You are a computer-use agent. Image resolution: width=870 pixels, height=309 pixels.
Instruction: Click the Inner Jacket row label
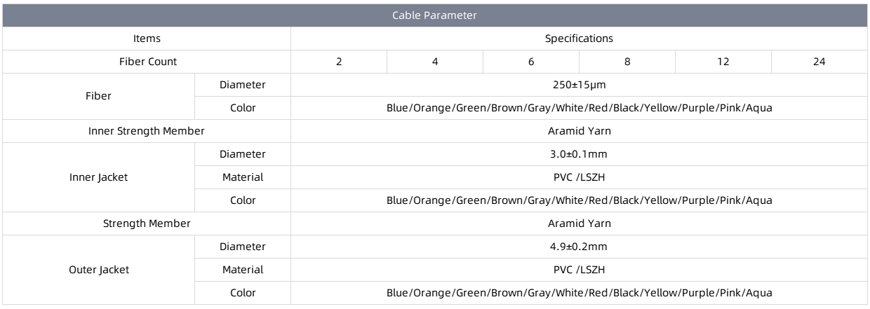(98, 177)
